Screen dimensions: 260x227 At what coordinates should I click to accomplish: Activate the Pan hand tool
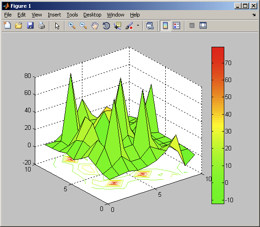(95, 26)
